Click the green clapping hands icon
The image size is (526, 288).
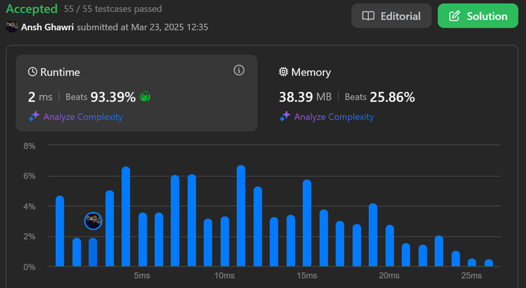pyautogui.click(x=145, y=97)
